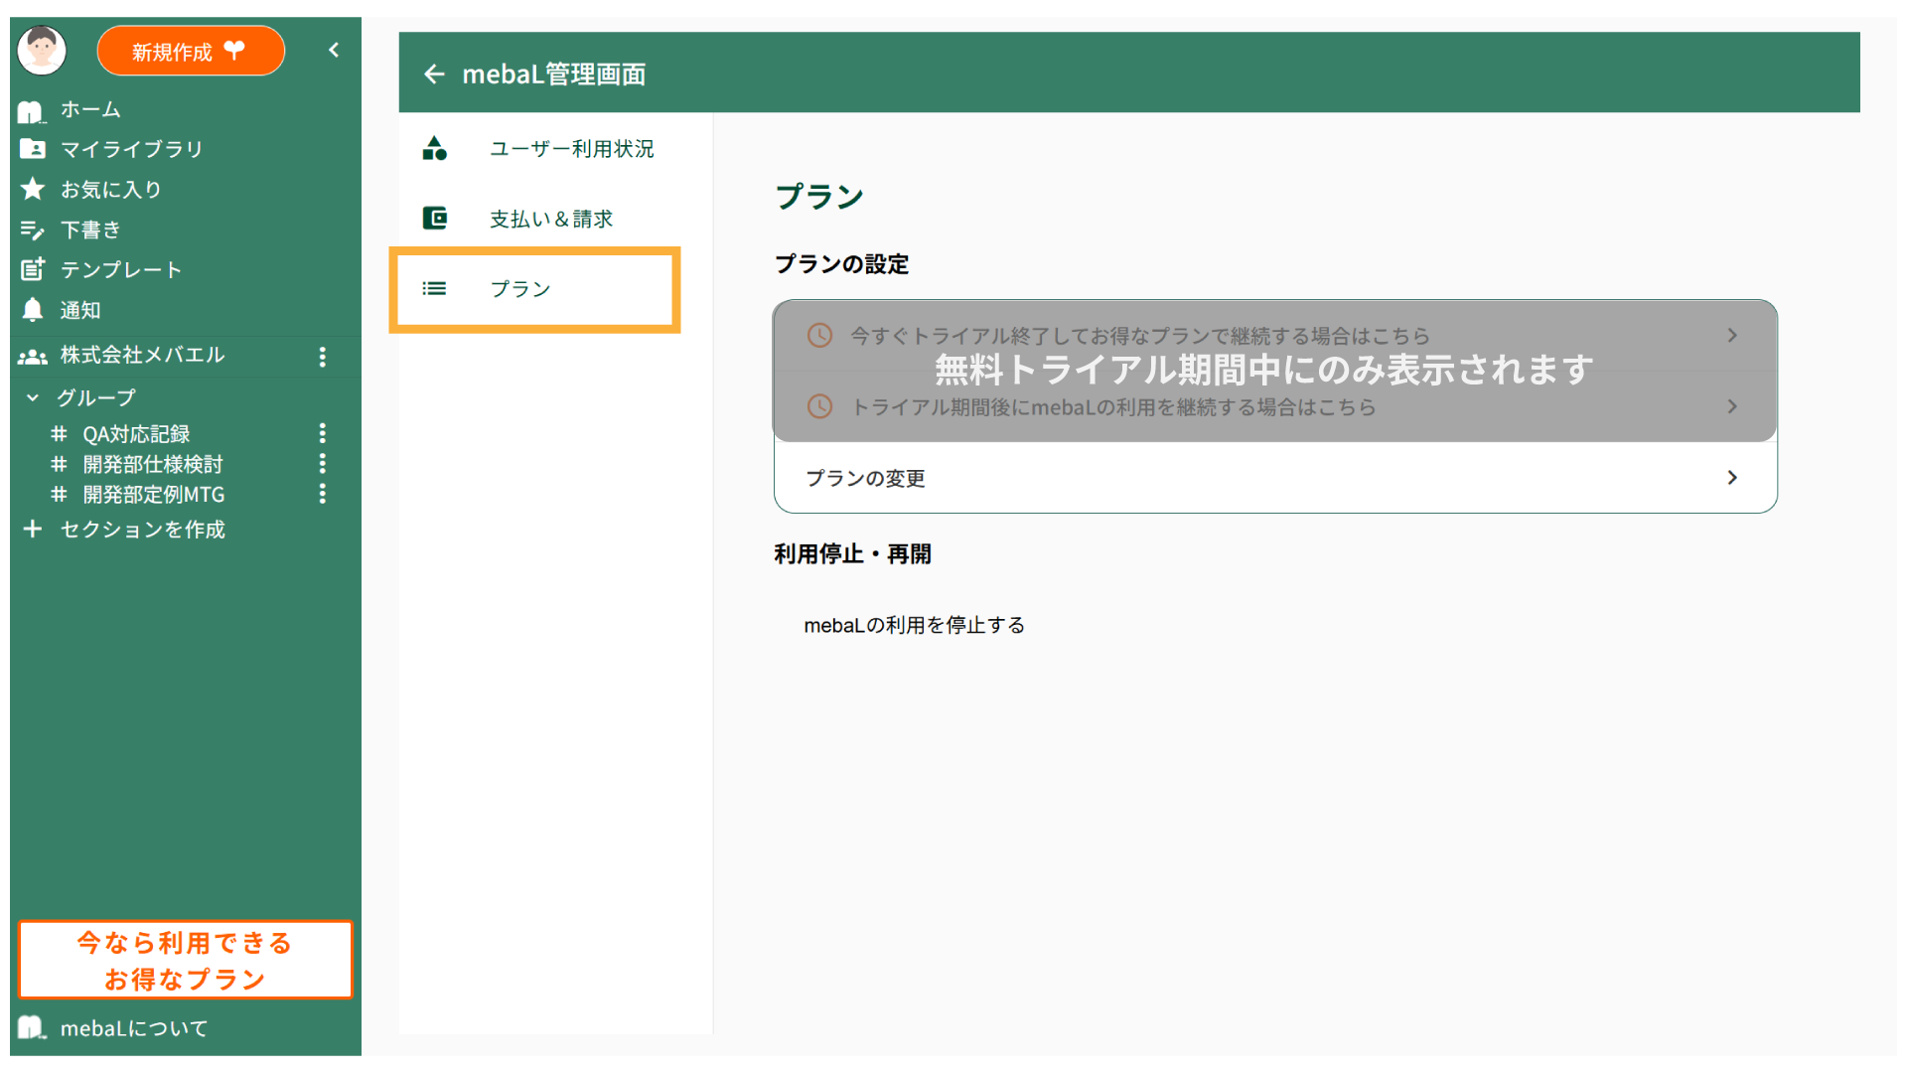Open QA対応記録 three-dot menu
Viewport: 1907px width, 1073px height.
pyautogui.click(x=322, y=433)
